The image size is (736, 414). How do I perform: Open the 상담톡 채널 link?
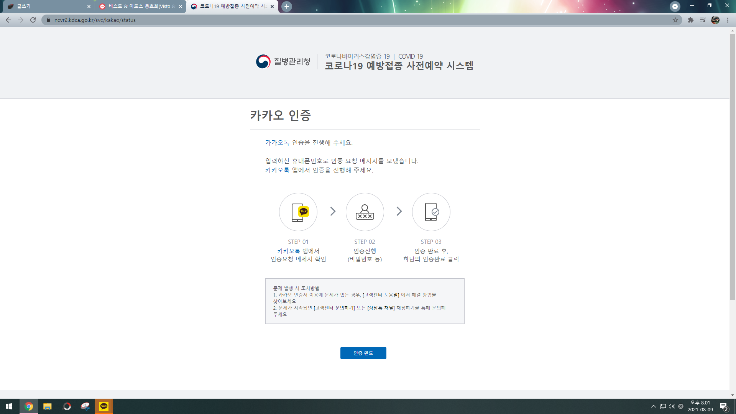point(381,308)
